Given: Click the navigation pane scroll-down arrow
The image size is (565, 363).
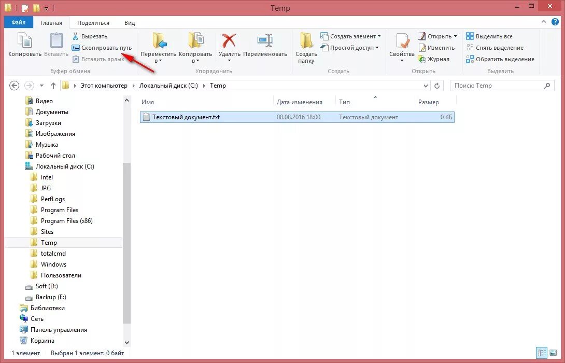Looking at the screenshot, I should 126,342.
